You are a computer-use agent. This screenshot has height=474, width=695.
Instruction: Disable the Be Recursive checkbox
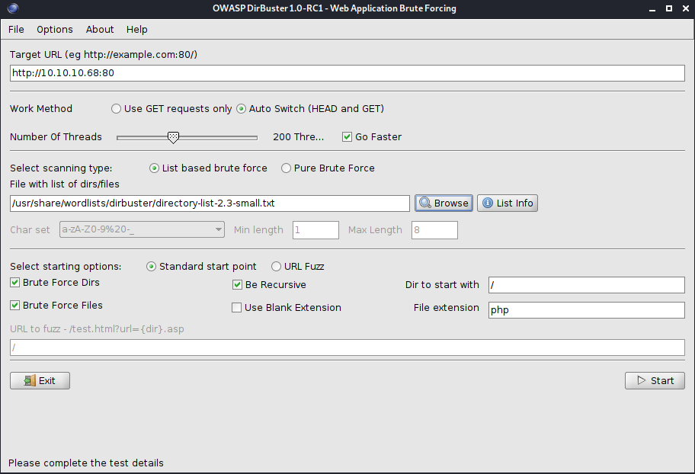coord(237,285)
